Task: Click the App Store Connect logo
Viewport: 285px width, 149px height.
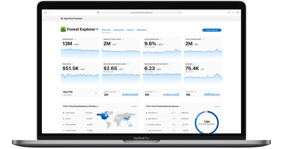Action: [72, 19]
